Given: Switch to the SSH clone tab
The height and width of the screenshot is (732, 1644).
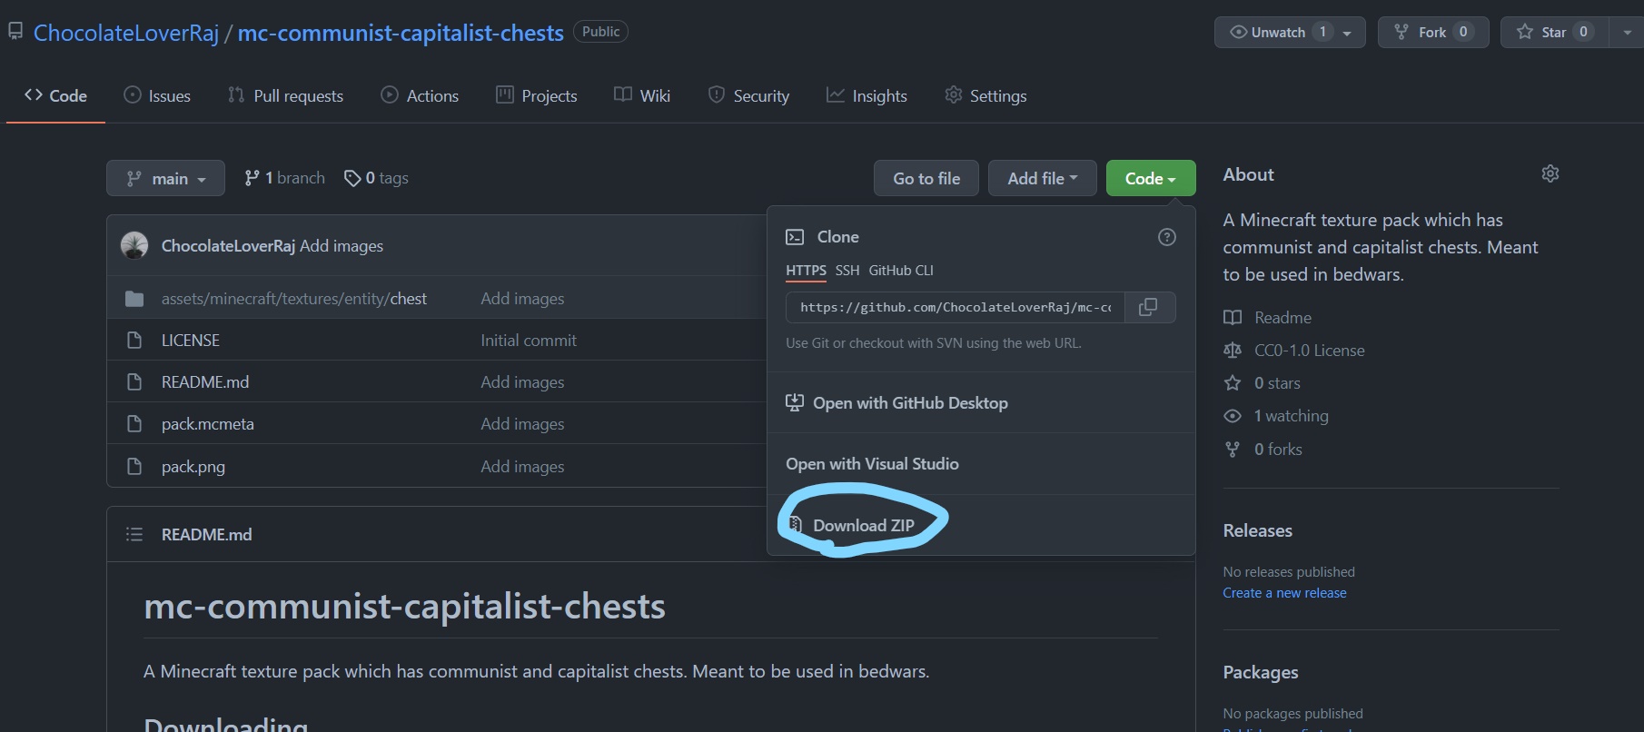Looking at the screenshot, I should coord(847,270).
